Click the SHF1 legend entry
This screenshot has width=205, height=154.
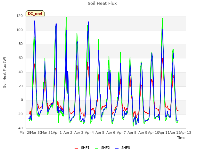click(x=82, y=148)
